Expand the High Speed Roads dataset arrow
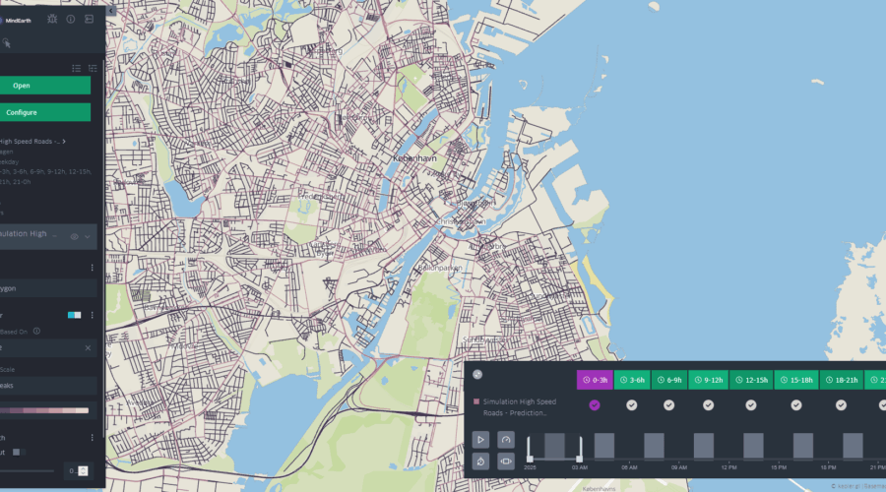The width and height of the screenshot is (886, 492). (x=65, y=142)
